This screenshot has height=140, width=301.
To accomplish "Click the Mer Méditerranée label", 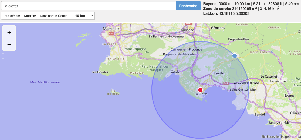I will coord(45,82).
